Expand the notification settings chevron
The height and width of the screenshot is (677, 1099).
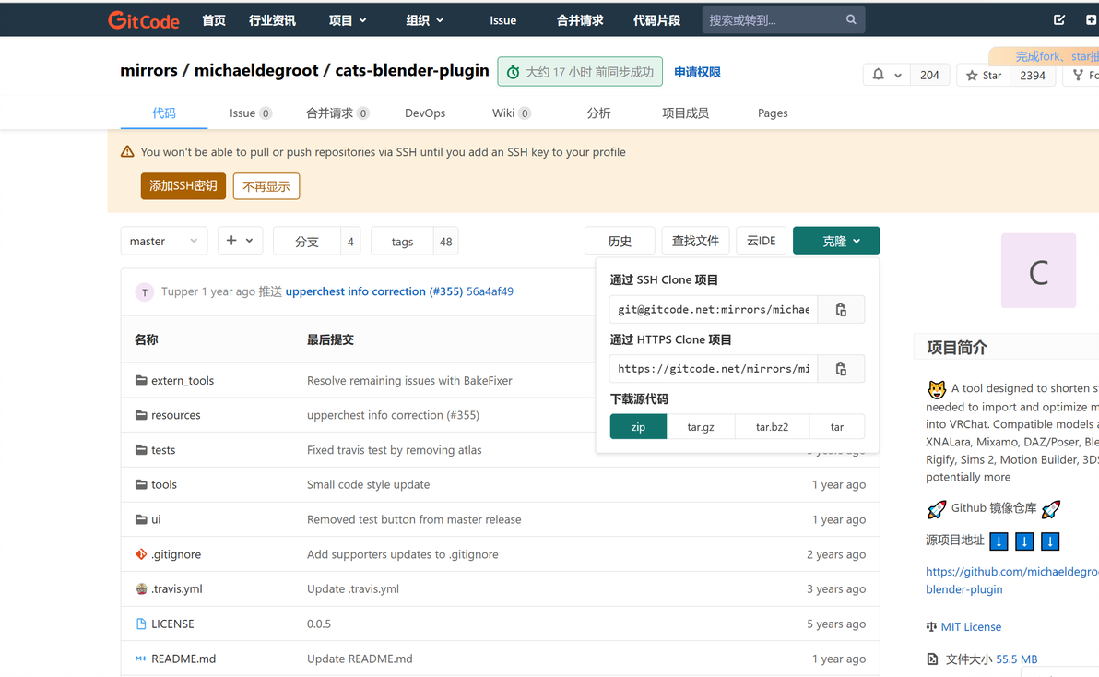click(898, 75)
